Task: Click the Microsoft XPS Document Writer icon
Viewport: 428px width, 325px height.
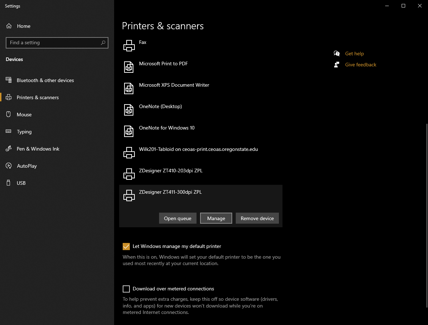Action: click(129, 88)
